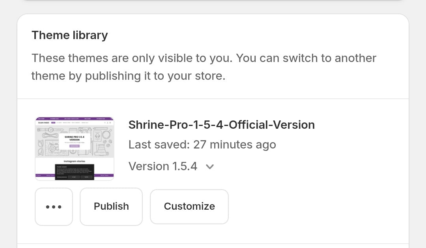
Task: Click the announcement bar in the theme preview
Action: pos(75,118)
